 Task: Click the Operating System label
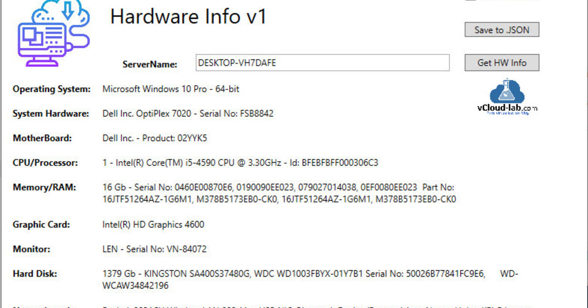52,89
